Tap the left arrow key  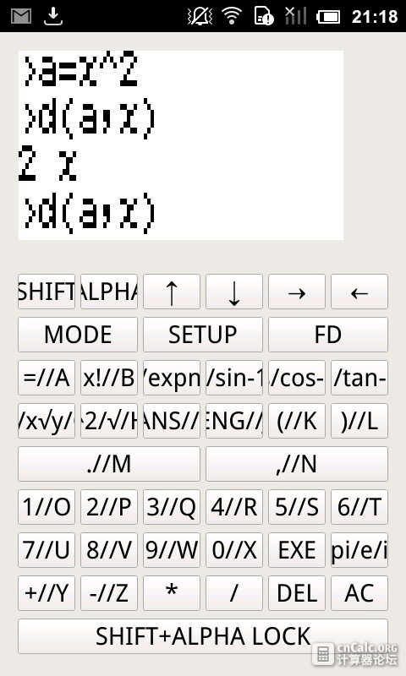359,292
